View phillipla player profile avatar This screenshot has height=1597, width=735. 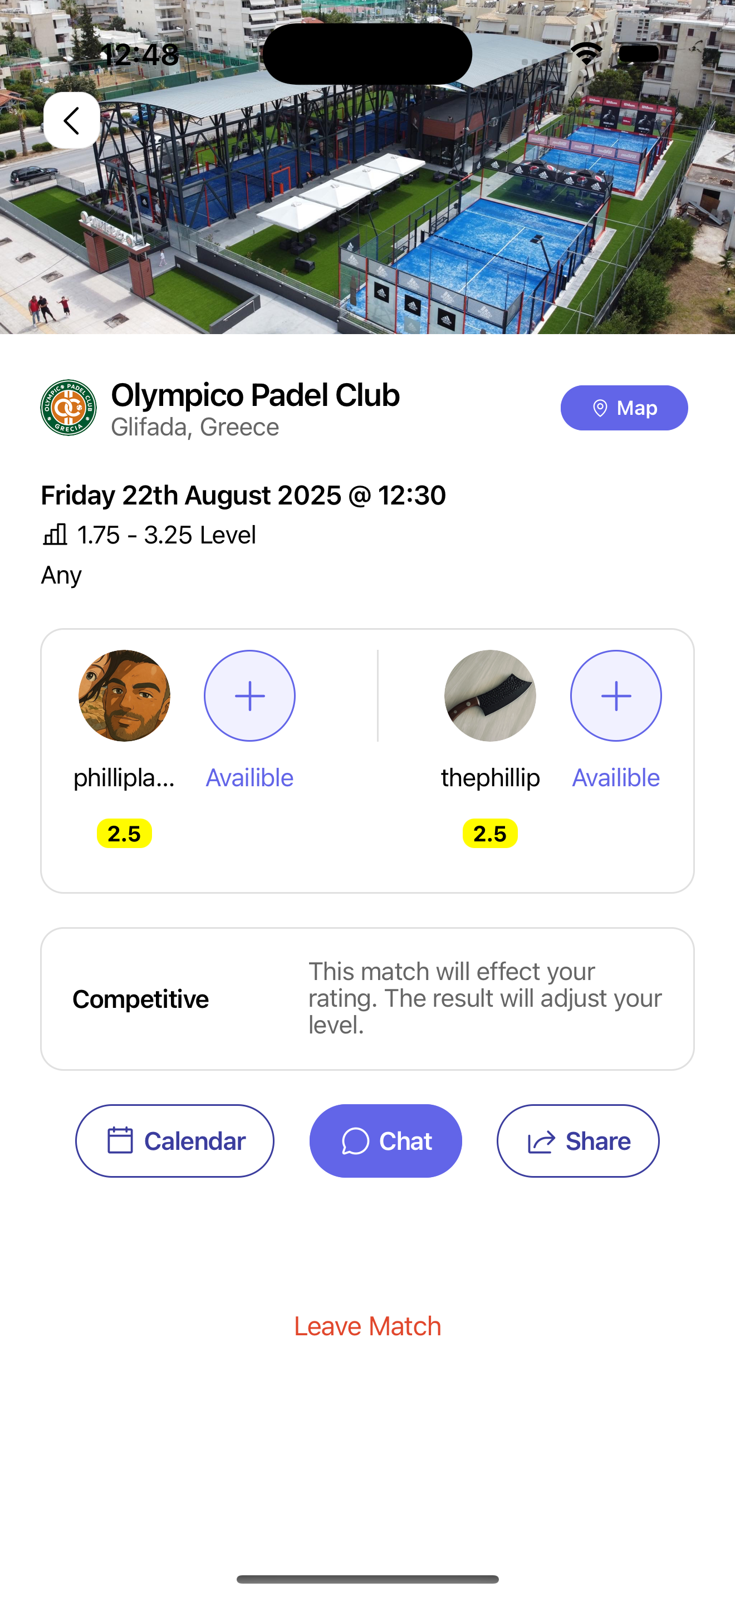(125, 695)
